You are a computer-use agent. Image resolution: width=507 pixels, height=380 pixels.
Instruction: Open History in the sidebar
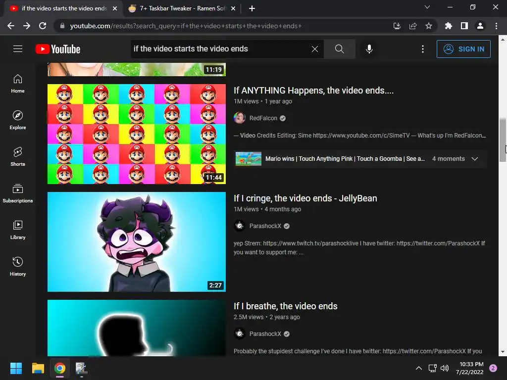tap(18, 267)
